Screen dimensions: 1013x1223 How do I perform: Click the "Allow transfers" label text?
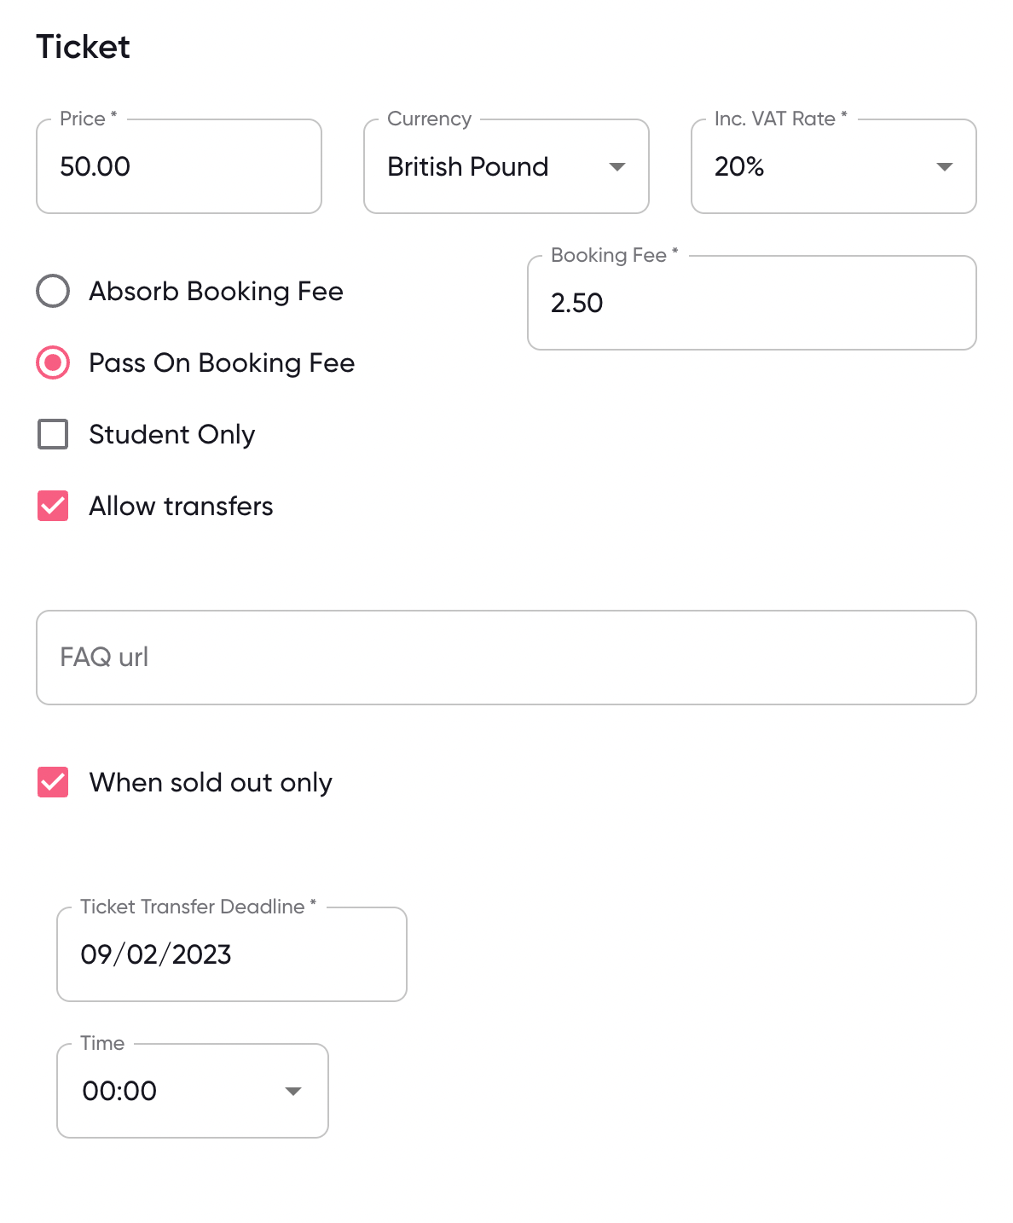[181, 507]
